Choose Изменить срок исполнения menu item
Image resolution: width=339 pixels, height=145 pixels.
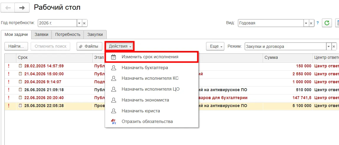click(x=152, y=57)
